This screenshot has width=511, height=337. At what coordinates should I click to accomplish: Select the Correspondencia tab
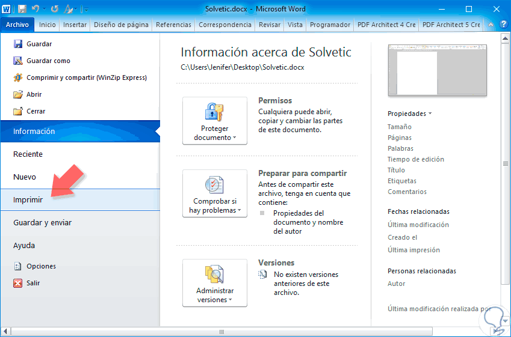225,25
